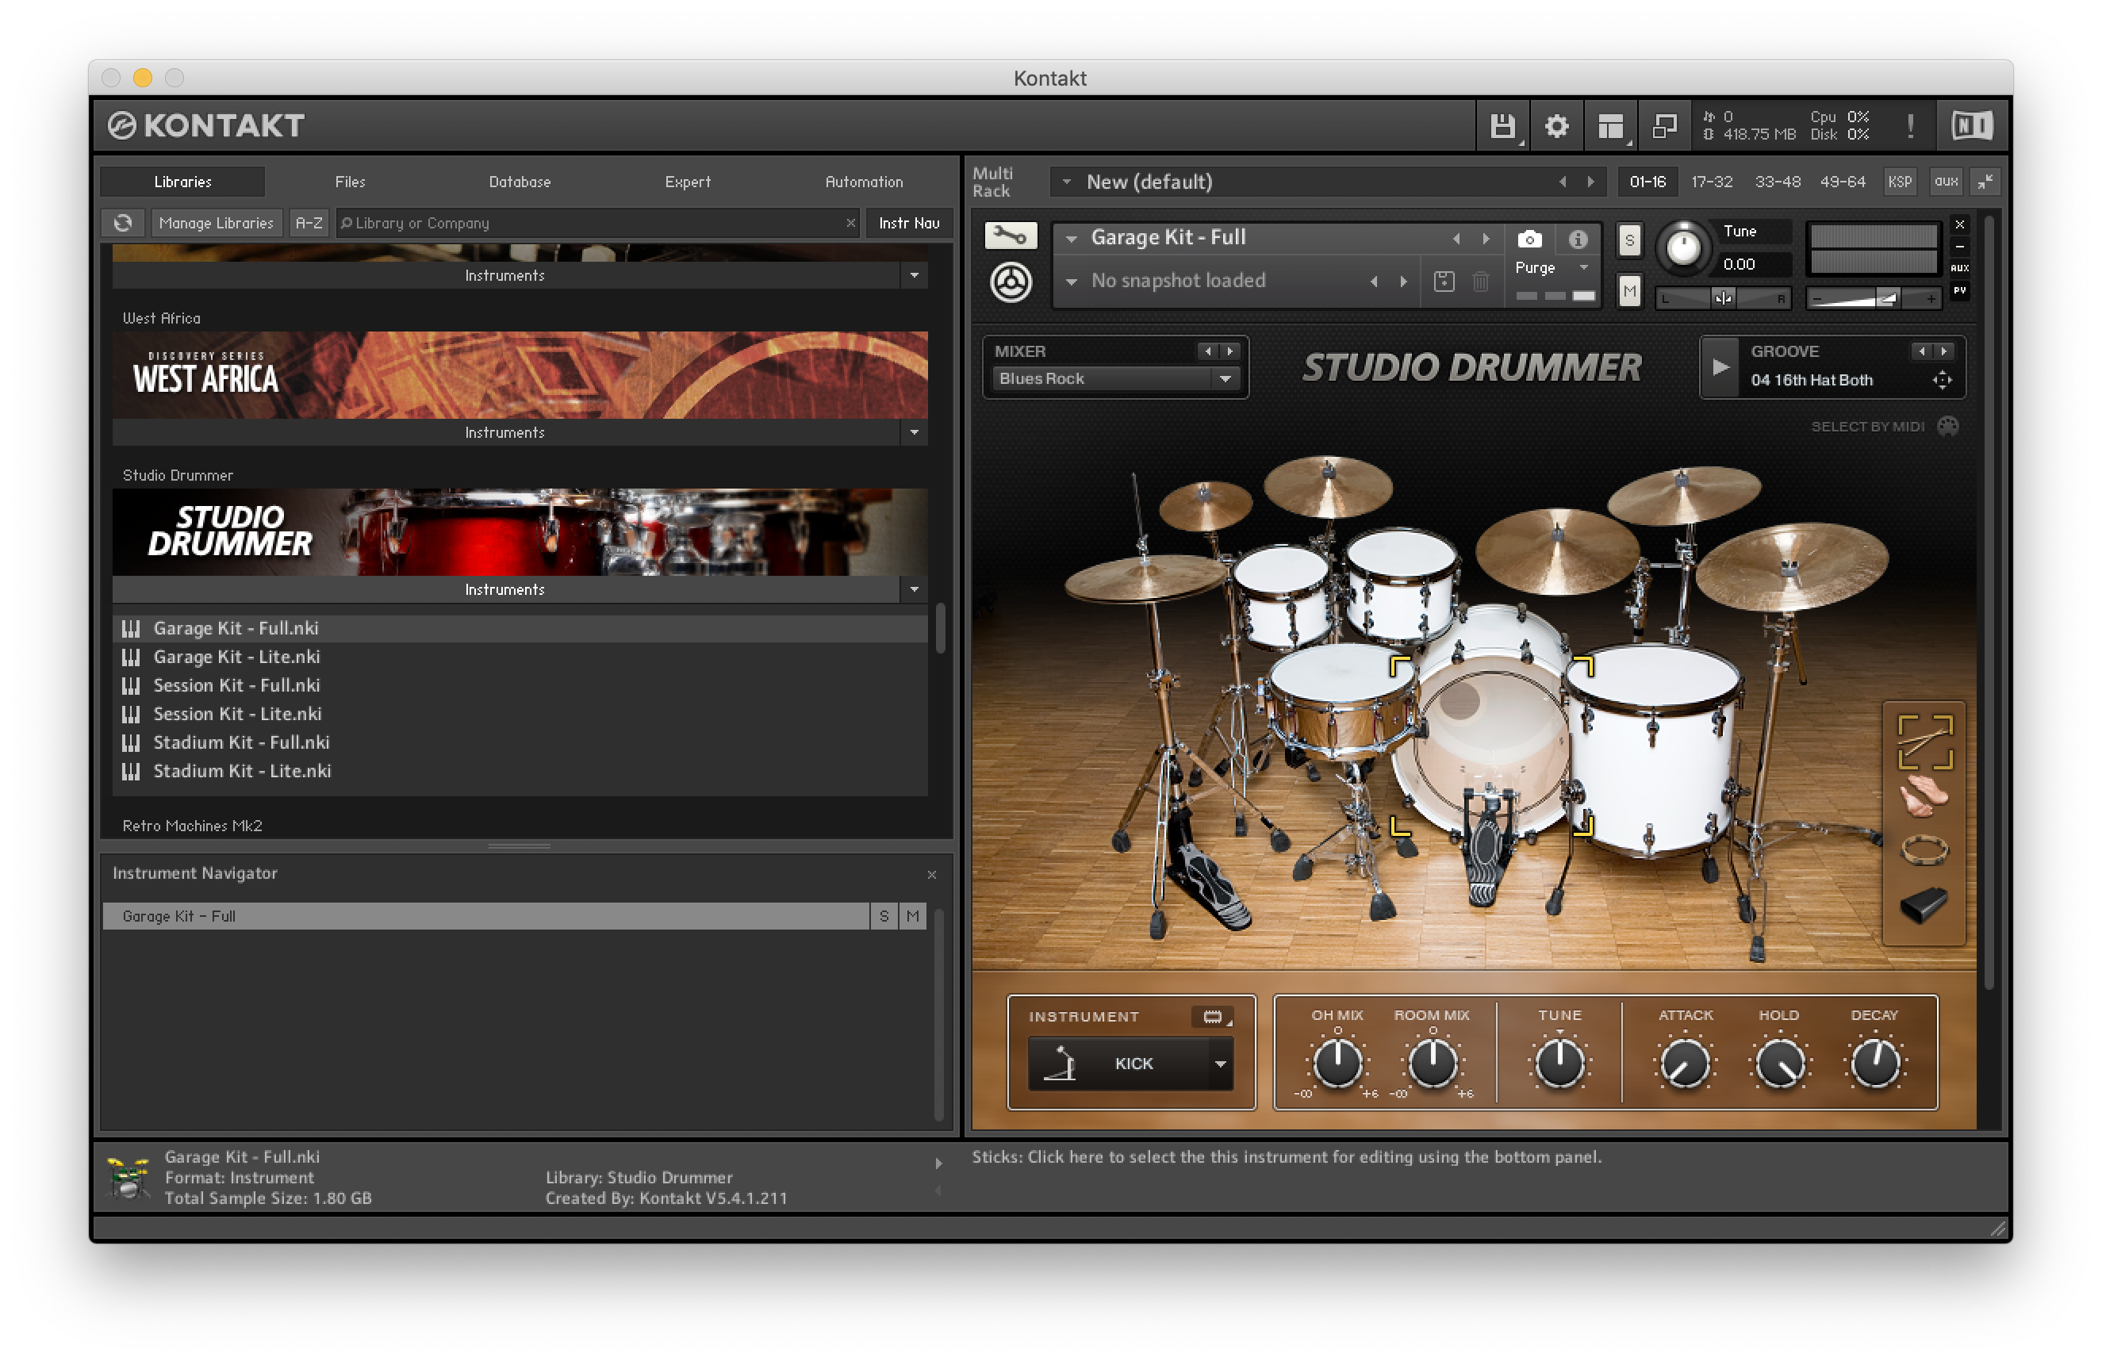2102x1361 pixels.
Task: Select previous mixer preset arrow
Action: click(1208, 351)
